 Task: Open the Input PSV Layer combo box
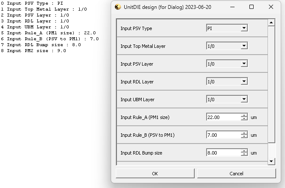point(243,64)
